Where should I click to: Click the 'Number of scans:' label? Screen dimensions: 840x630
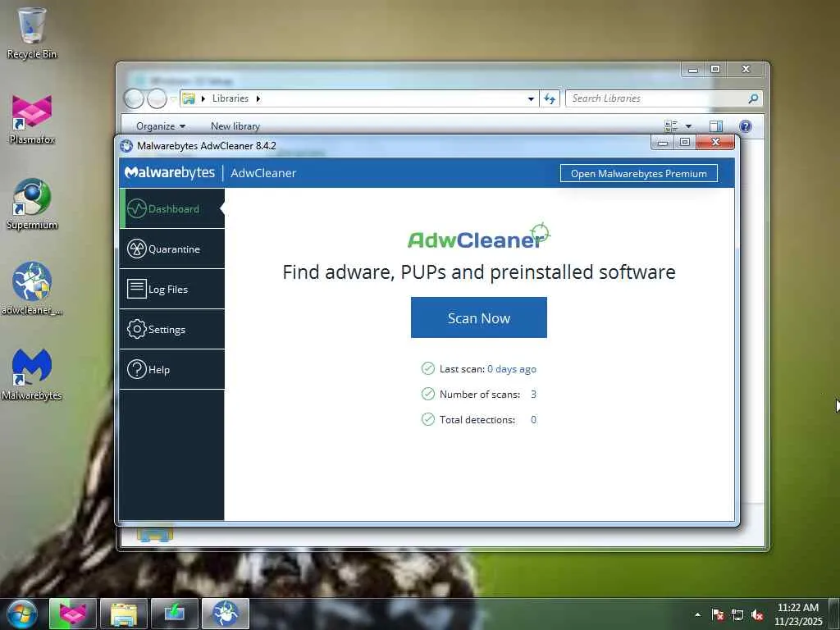[x=479, y=395]
